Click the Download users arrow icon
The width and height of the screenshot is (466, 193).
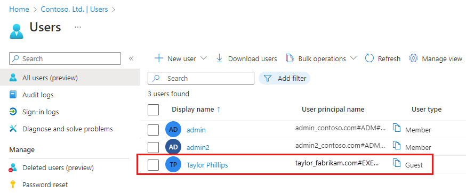click(x=219, y=58)
